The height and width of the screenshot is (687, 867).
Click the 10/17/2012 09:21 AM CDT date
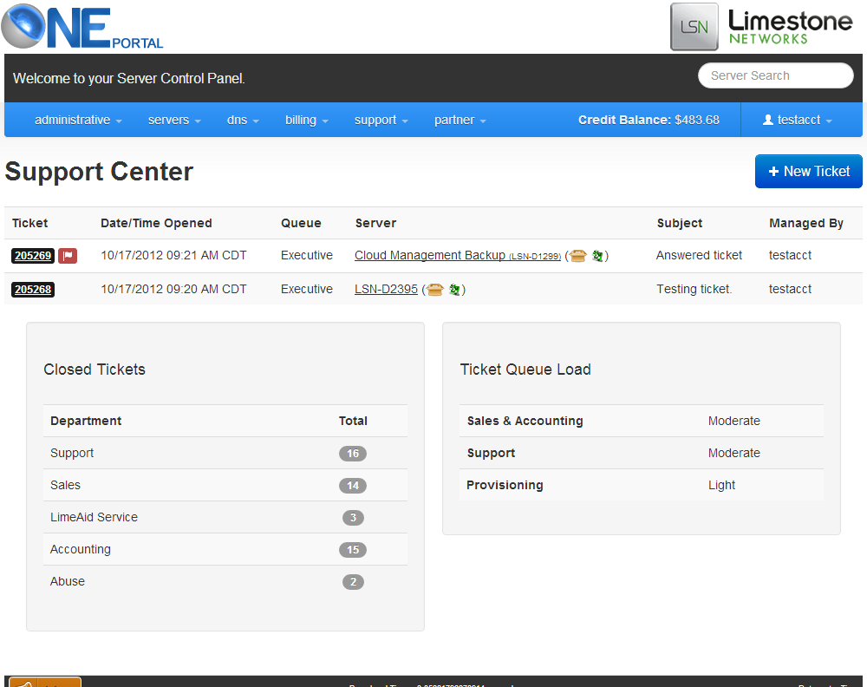tap(173, 256)
